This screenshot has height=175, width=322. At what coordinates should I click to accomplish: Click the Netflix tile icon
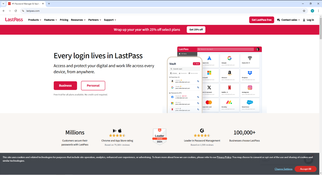pos(229,88)
